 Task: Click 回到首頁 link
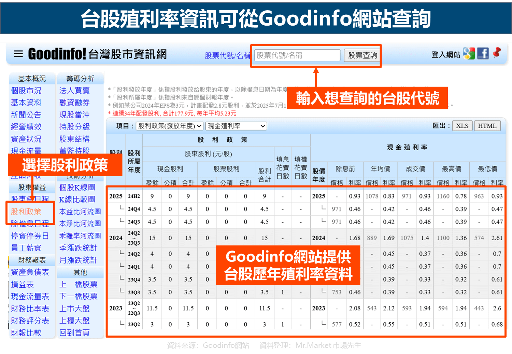pos(74,333)
